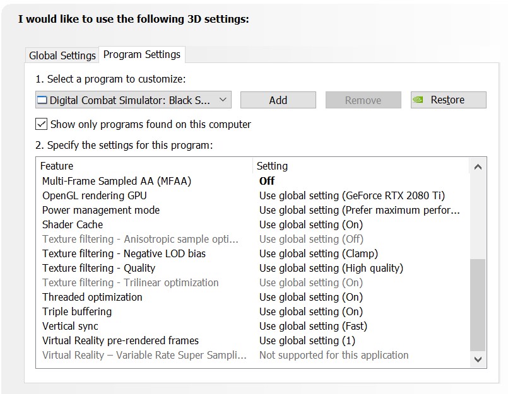Select the Power management mode feature
The width and height of the screenshot is (508, 394).
101,210
